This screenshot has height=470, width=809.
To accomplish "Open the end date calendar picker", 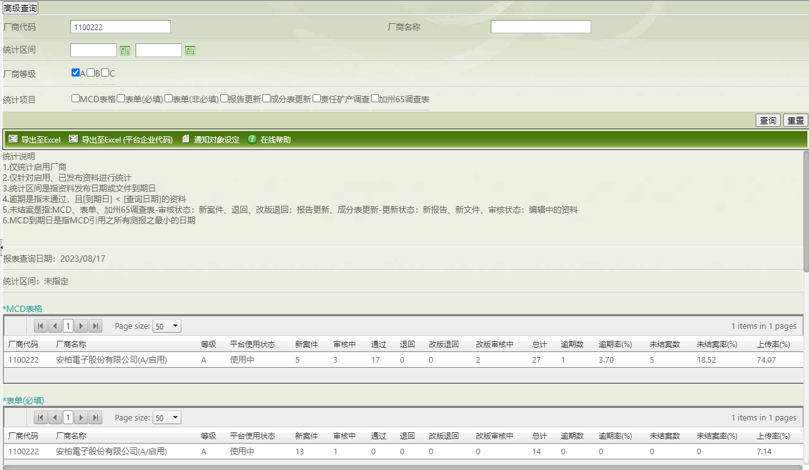I will 190,50.
